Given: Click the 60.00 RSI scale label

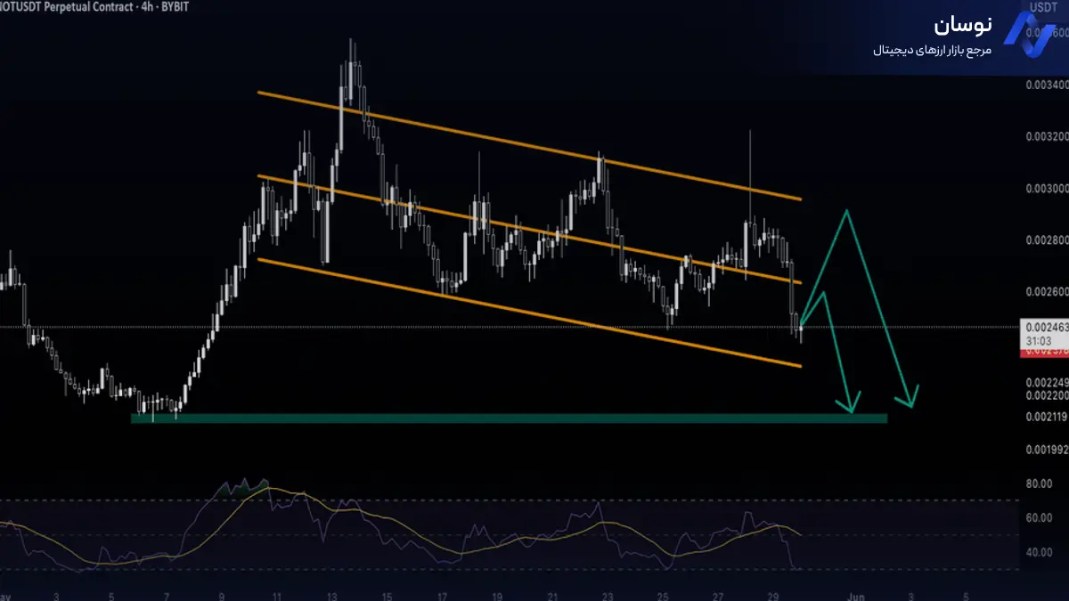Looking at the screenshot, I should (1039, 518).
